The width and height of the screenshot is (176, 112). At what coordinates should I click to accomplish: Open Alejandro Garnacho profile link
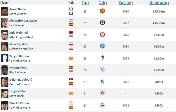coord(23,21)
